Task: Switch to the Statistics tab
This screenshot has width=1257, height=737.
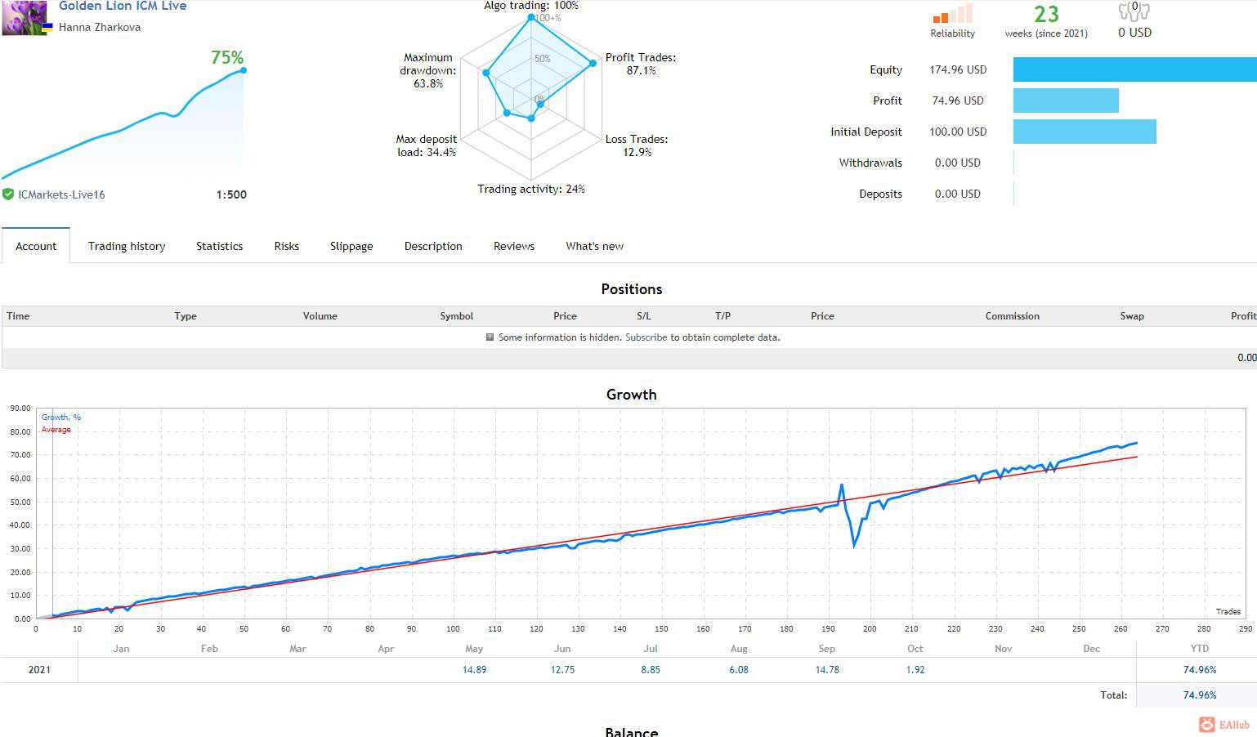Action: click(219, 246)
